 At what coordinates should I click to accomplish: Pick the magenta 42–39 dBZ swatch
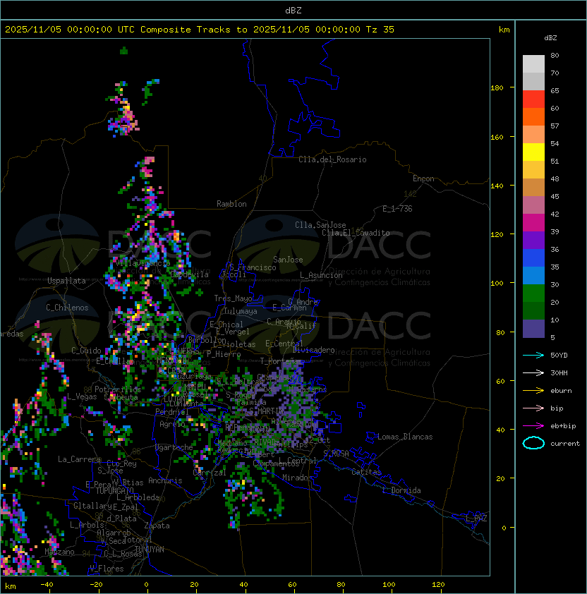coord(533,222)
